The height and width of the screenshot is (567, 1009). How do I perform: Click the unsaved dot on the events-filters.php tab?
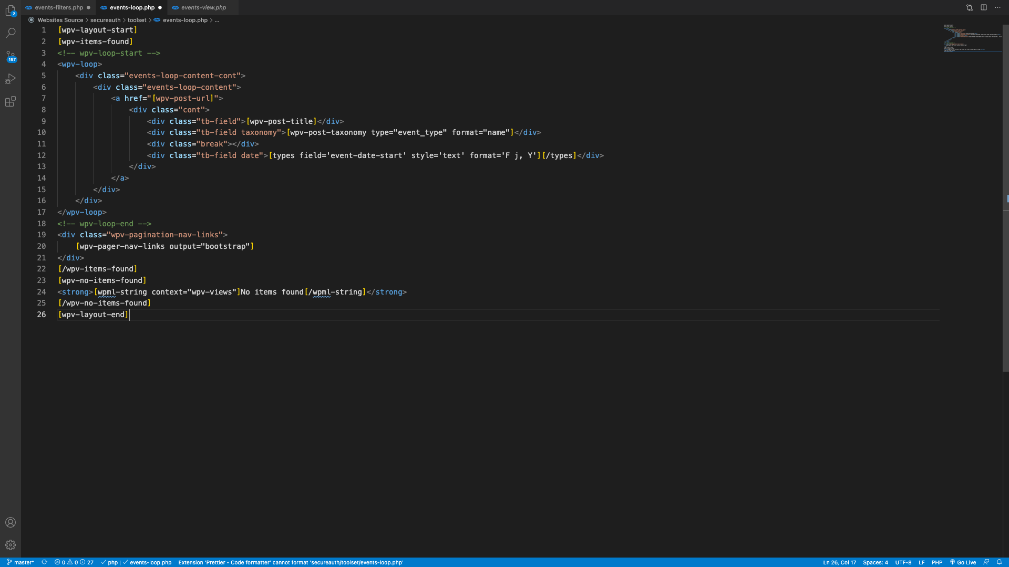click(88, 7)
